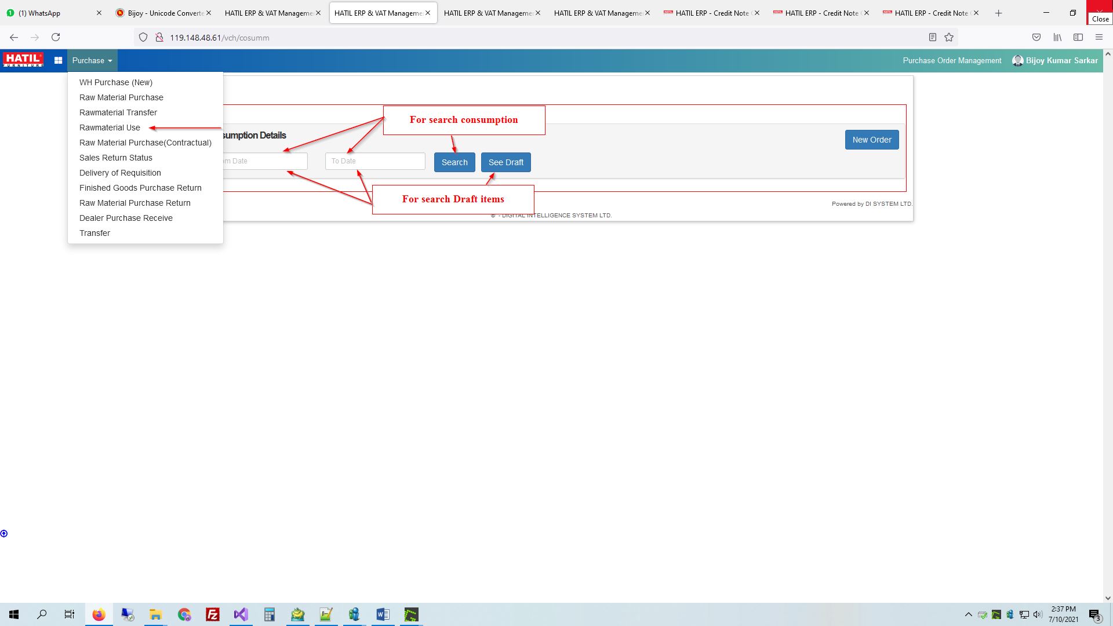Click the Word document taskbar icon
This screenshot has width=1113, height=626.
click(383, 614)
